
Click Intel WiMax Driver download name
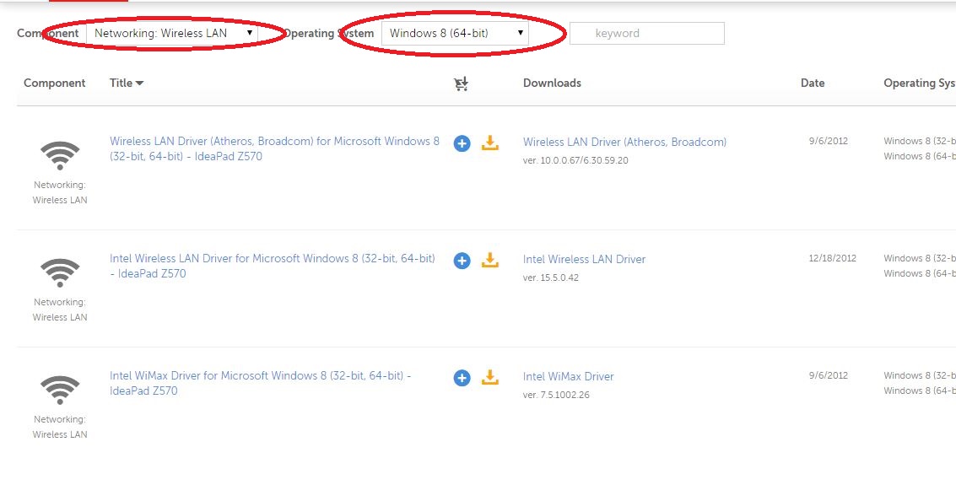coord(568,377)
